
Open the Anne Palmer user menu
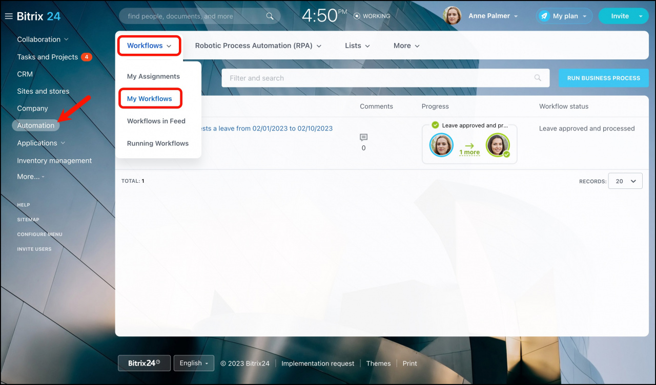pyautogui.click(x=493, y=16)
